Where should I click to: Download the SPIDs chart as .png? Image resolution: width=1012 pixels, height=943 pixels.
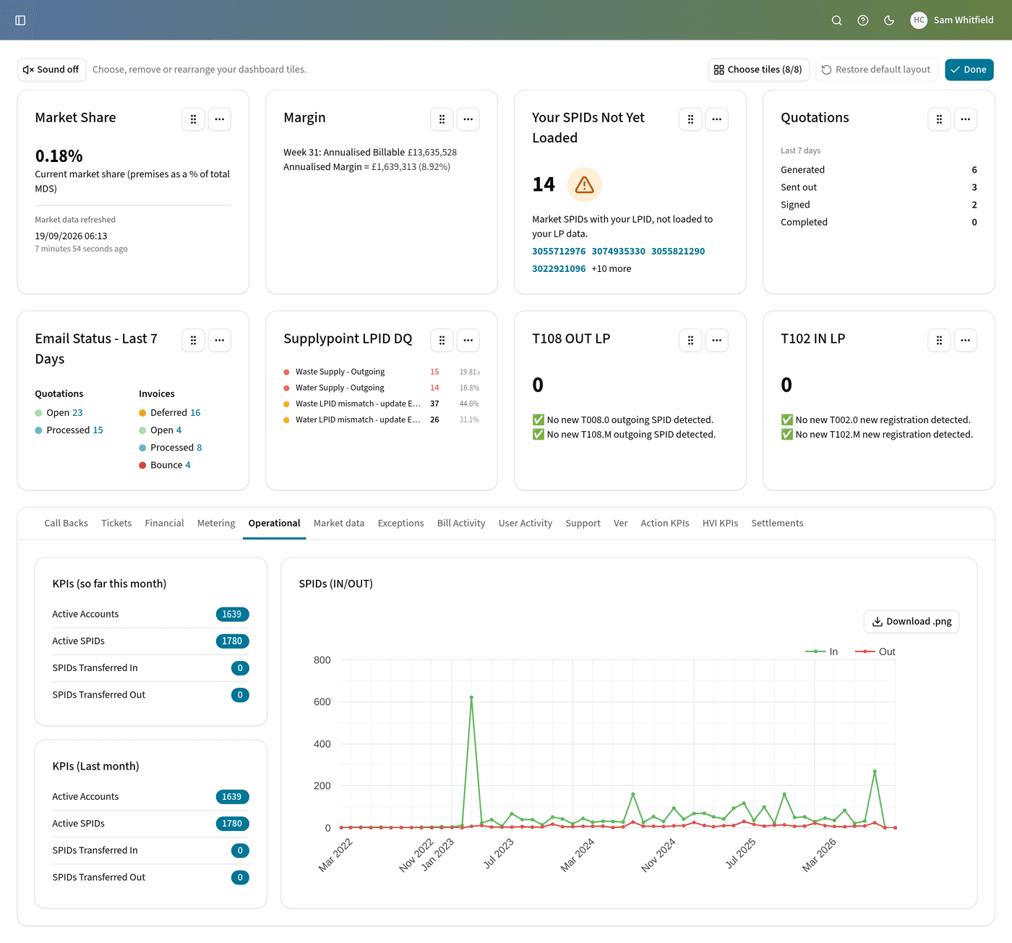tap(912, 622)
